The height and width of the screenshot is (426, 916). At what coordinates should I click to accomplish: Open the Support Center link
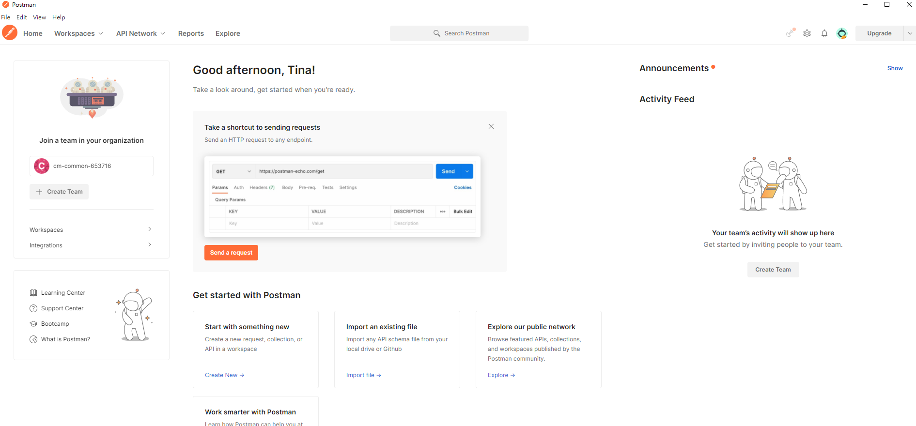tap(62, 308)
